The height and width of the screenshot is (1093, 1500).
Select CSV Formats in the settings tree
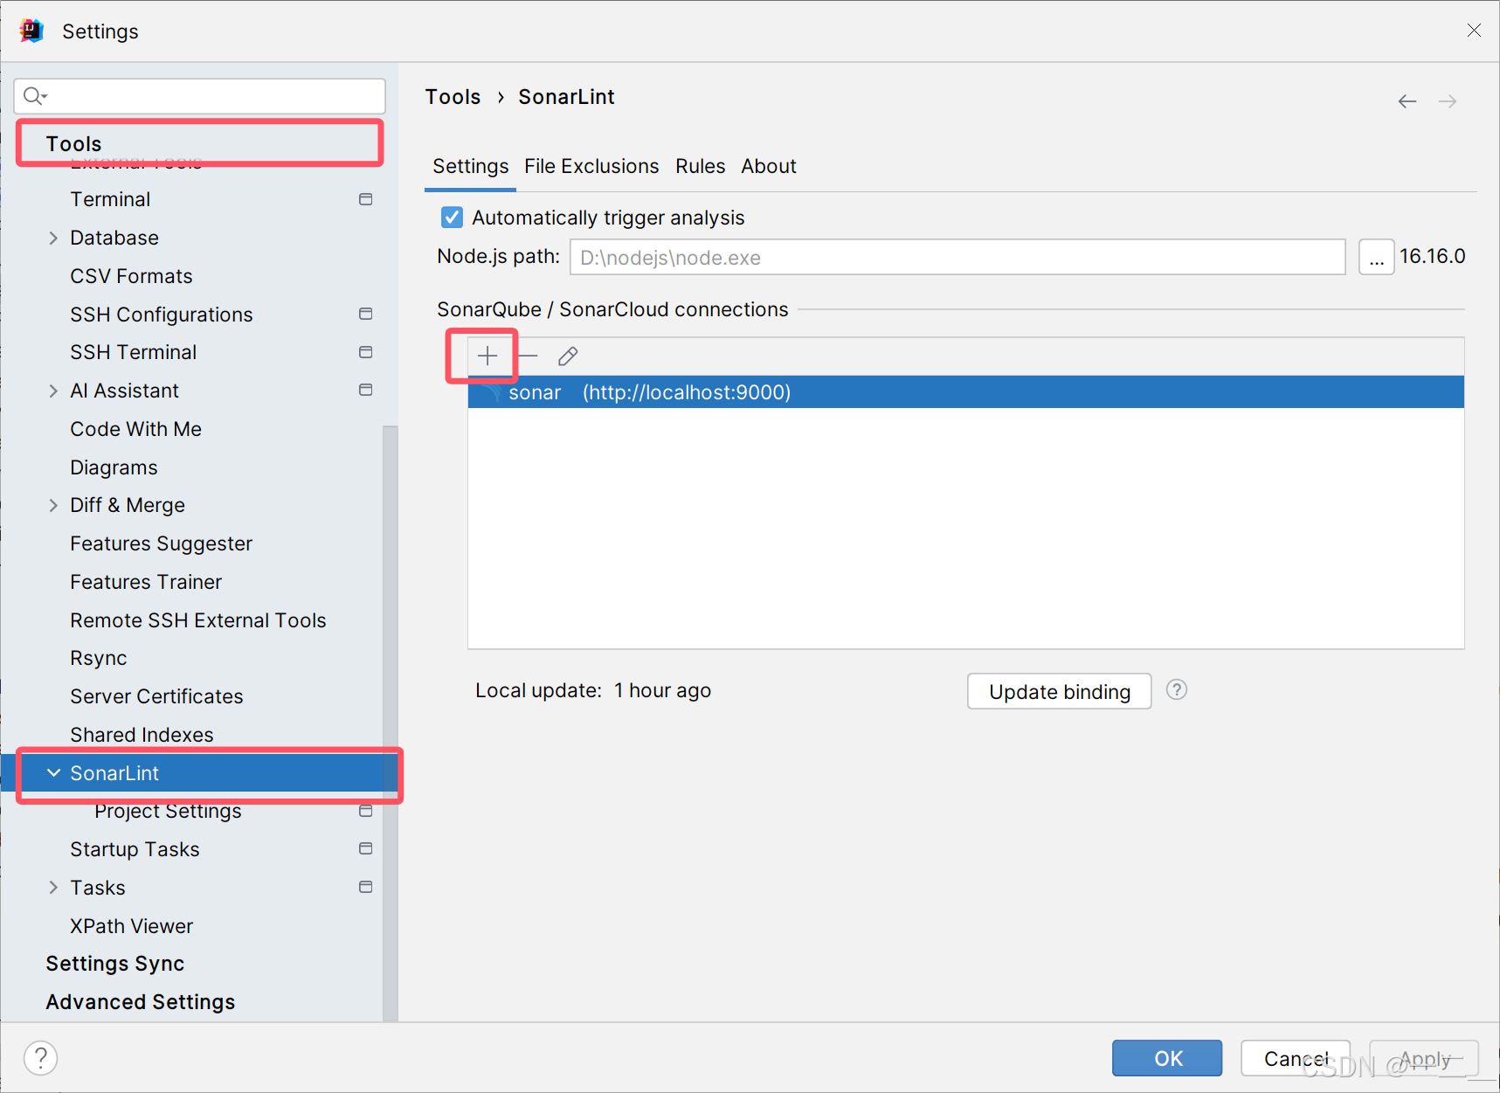(131, 276)
